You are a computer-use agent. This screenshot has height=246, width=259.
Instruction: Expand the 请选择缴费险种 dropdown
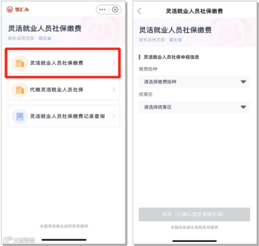(x=194, y=82)
